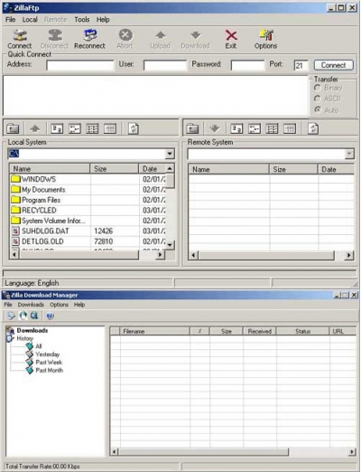Click the Download arrow icon
The image size is (361, 472).
[x=196, y=35]
